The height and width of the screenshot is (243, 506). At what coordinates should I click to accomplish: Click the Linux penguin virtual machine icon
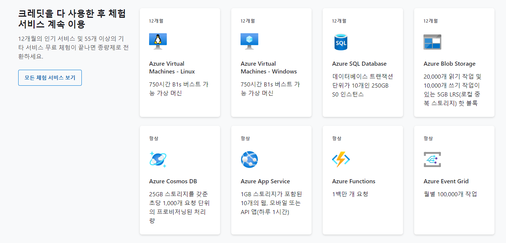click(158, 42)
